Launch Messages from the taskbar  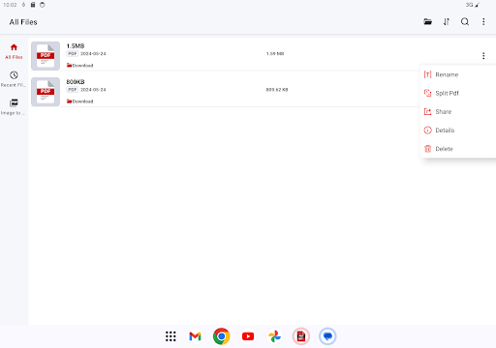tap(327, 336)
